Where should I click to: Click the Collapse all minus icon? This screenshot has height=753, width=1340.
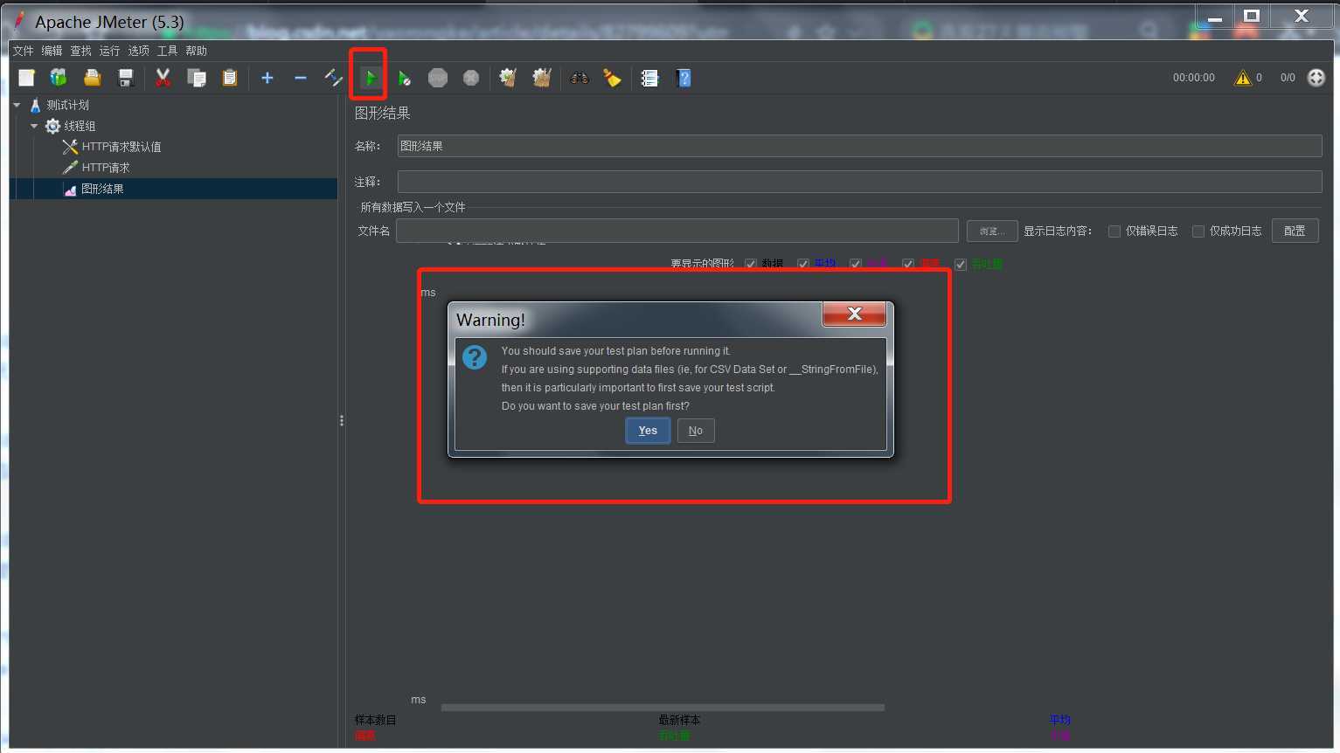coord(301,78)
